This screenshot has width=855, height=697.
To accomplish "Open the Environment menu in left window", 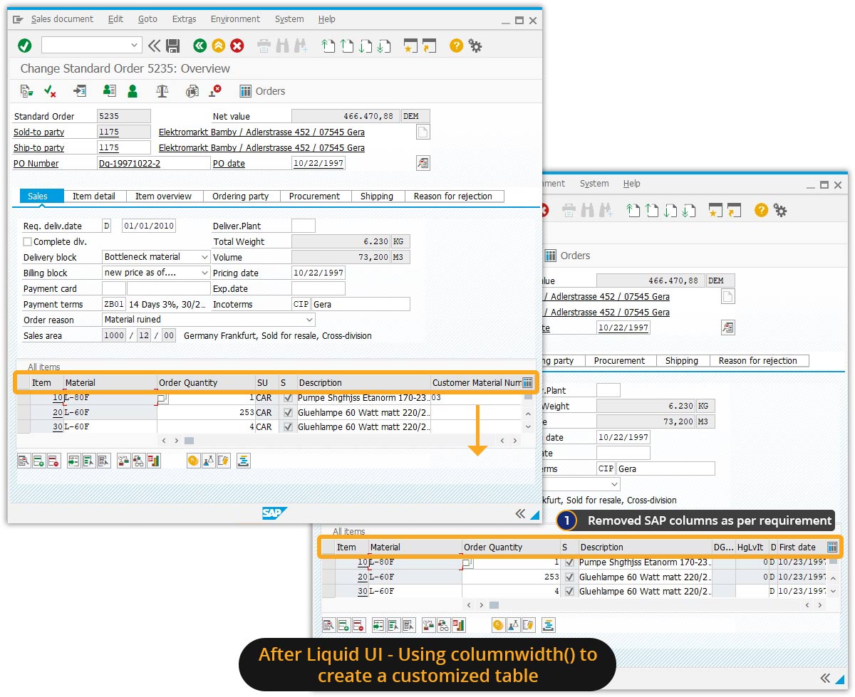I will pyautogui.click(x=235, y=19).
